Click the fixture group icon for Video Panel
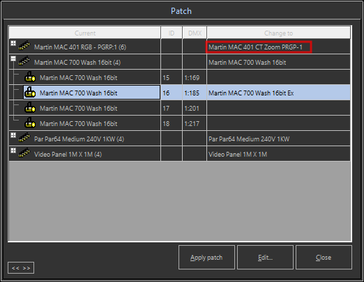Viewport: 364px width, 282px height. (x=24, y=152)
